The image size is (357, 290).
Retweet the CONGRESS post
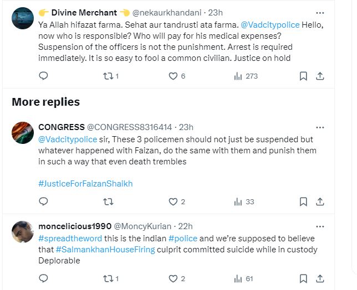click(108, 201)
